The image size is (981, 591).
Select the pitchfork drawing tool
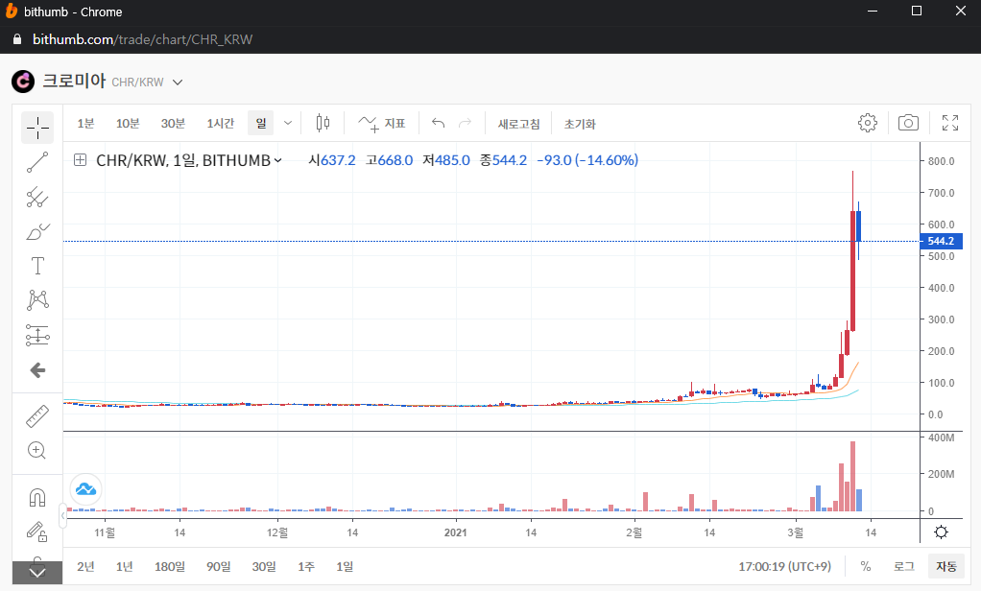37,198
